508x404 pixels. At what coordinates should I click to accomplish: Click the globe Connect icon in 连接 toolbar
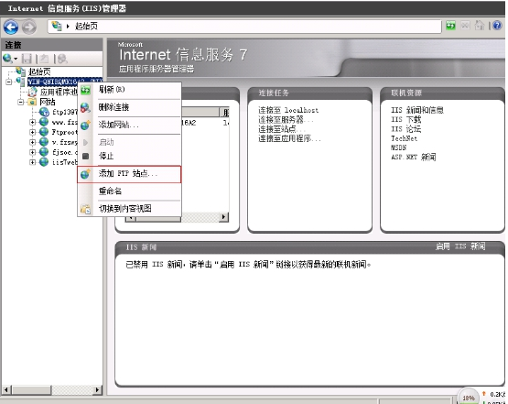click(7, 59)
